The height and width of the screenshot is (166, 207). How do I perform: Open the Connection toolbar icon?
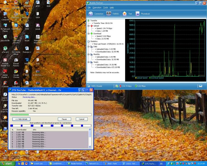point(96,14)
